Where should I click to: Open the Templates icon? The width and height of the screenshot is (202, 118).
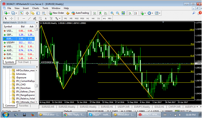click(x=156, y=13)
